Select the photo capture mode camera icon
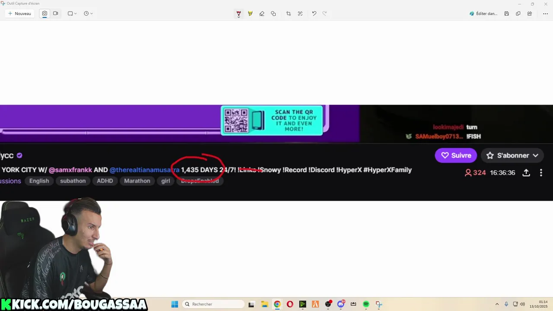Image resolution: width=553 pixels, height=311 pixels. (x=44, y=13)
